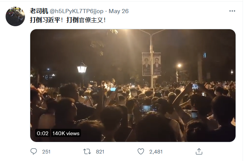Click the portrait banners on the pole

tap(152, 64)
